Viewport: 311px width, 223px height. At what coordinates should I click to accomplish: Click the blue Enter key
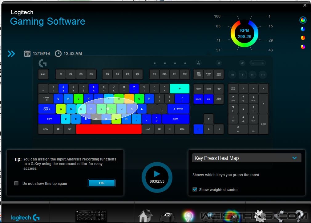[x=178, y=109]
